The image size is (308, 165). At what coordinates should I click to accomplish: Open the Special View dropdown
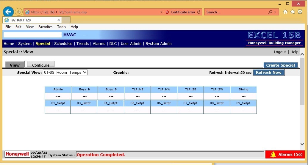click(x=65, y=73)
